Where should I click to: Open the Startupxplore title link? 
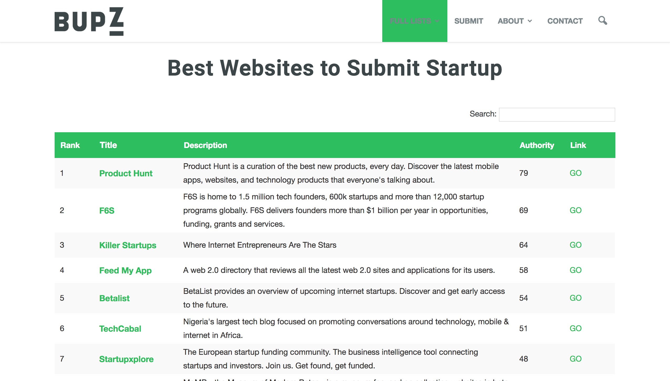(x=126, y=359)
